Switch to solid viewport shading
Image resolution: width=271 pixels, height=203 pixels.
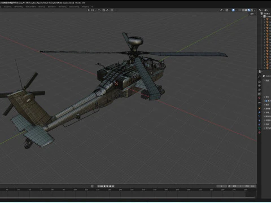pyautogui.click(x=246, y=10)
